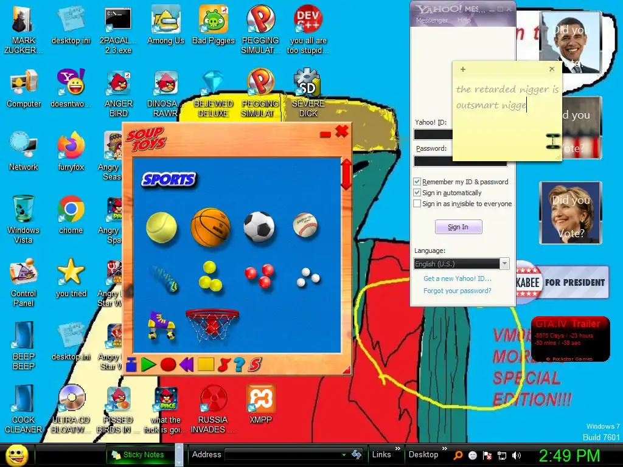Select the 2PACAL 2.3.exe desktop icon
623x467 pixels.
point(118,30)
